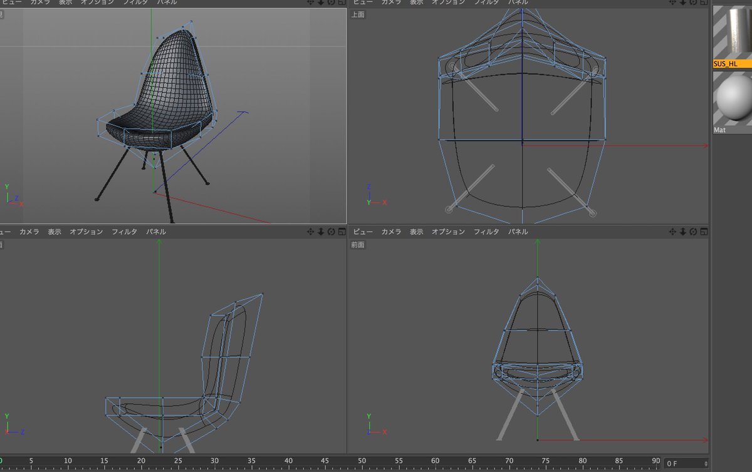Jump to frame 10 on the timeline ruler
This screenshot has height=472, width=752.
tap(68, 462)
